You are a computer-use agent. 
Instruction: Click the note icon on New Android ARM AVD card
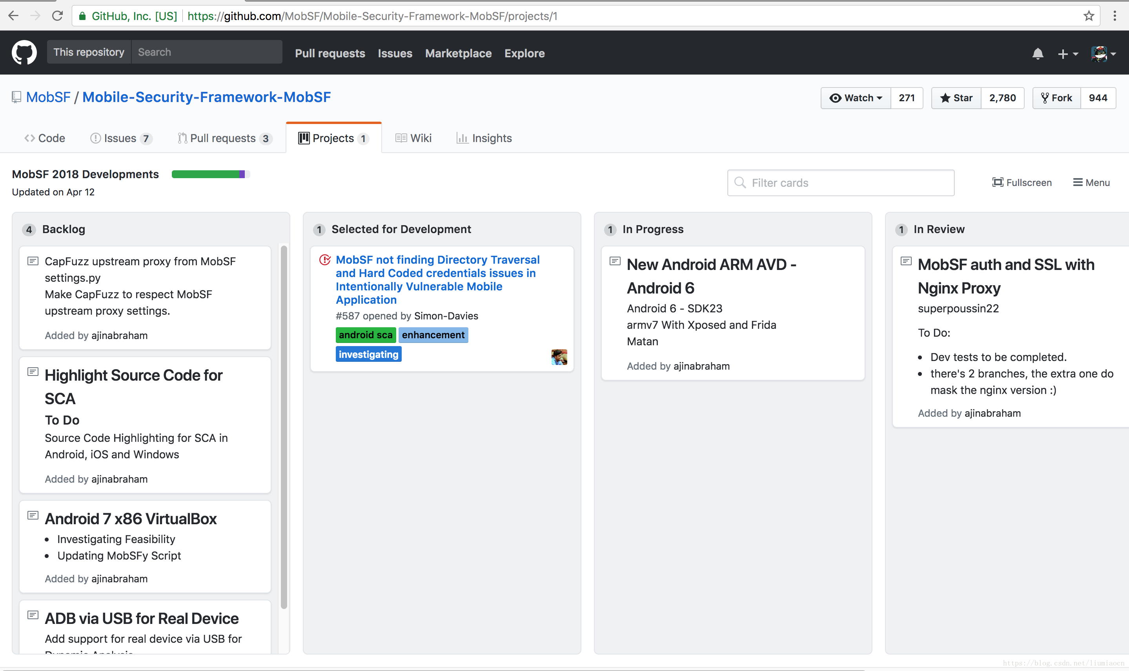coord(615,261)
